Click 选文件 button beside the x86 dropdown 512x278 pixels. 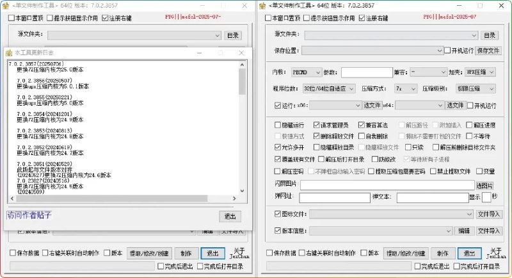tap(372, 105)
